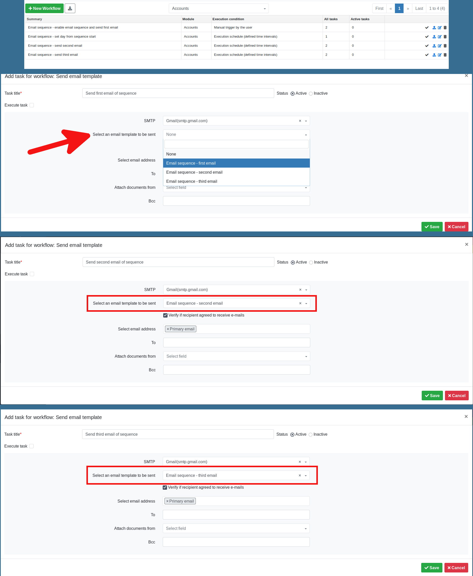Focus the template search box in open dropdown
The width and height of the screenshot is (473, 576).
tap(236, 144)
